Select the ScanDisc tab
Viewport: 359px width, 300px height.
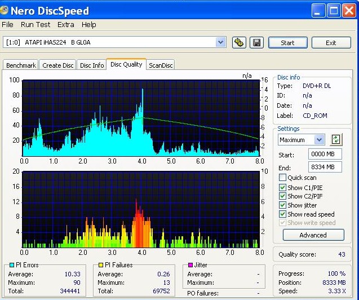[161, 65]
